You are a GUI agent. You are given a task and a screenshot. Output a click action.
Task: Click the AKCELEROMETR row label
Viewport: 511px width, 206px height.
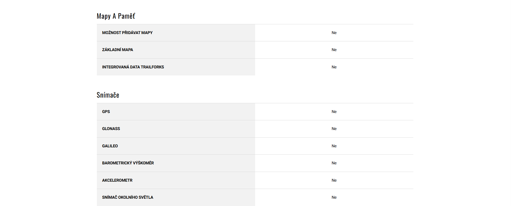(117, 180)
